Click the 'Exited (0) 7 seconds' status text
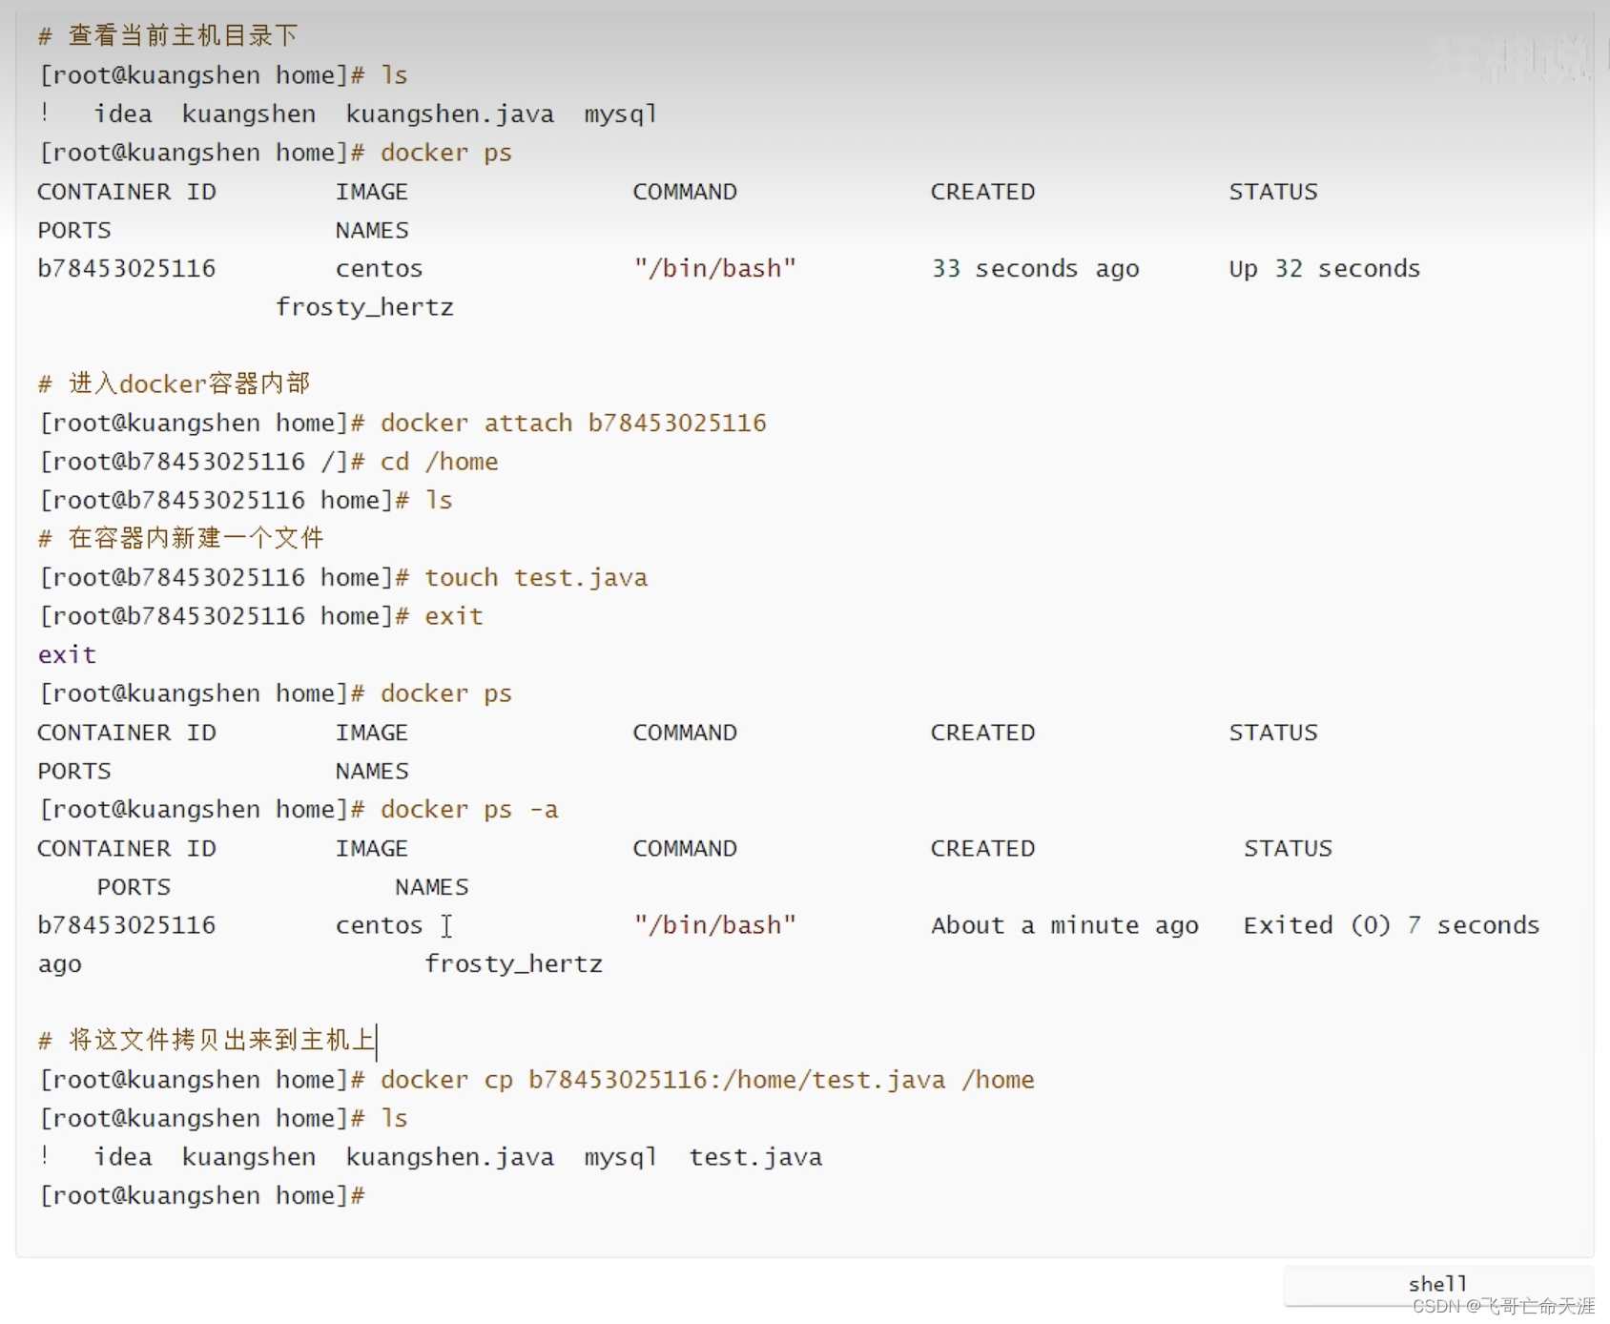The width and height of the screenshot is (1610, 1324). click(x=1392, y=925)
